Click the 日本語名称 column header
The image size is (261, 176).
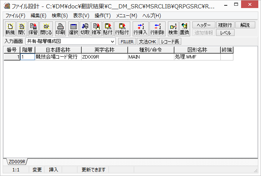pos(58,50)
